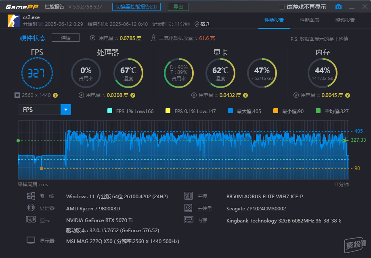Click the 61.6 克 emission value

pyautogui.click(x=207, y=38)
